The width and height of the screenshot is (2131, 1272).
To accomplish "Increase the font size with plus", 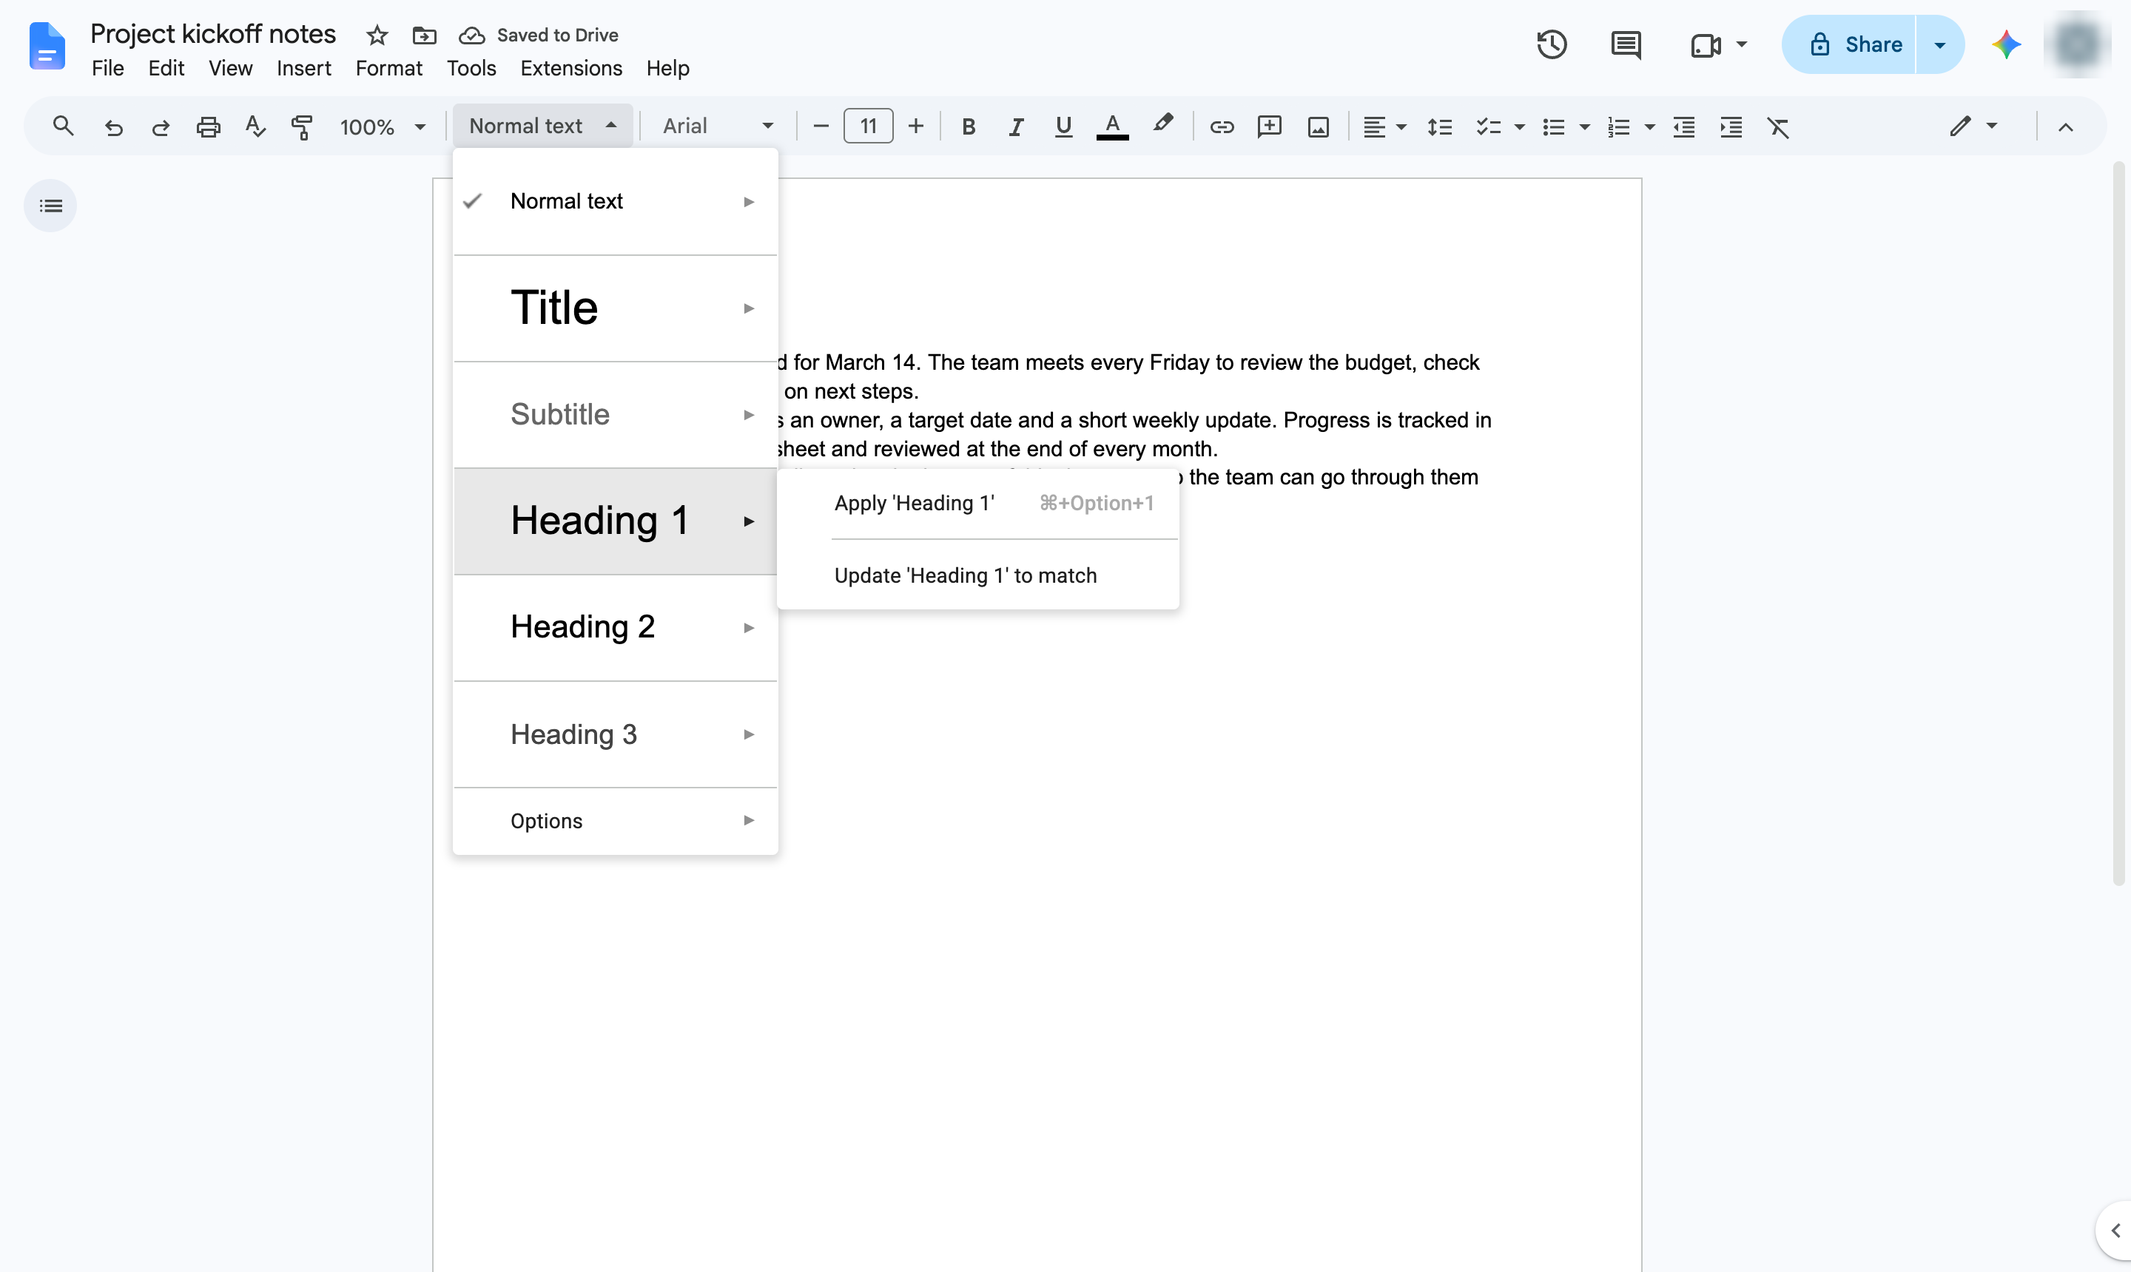I will point(915,127).
